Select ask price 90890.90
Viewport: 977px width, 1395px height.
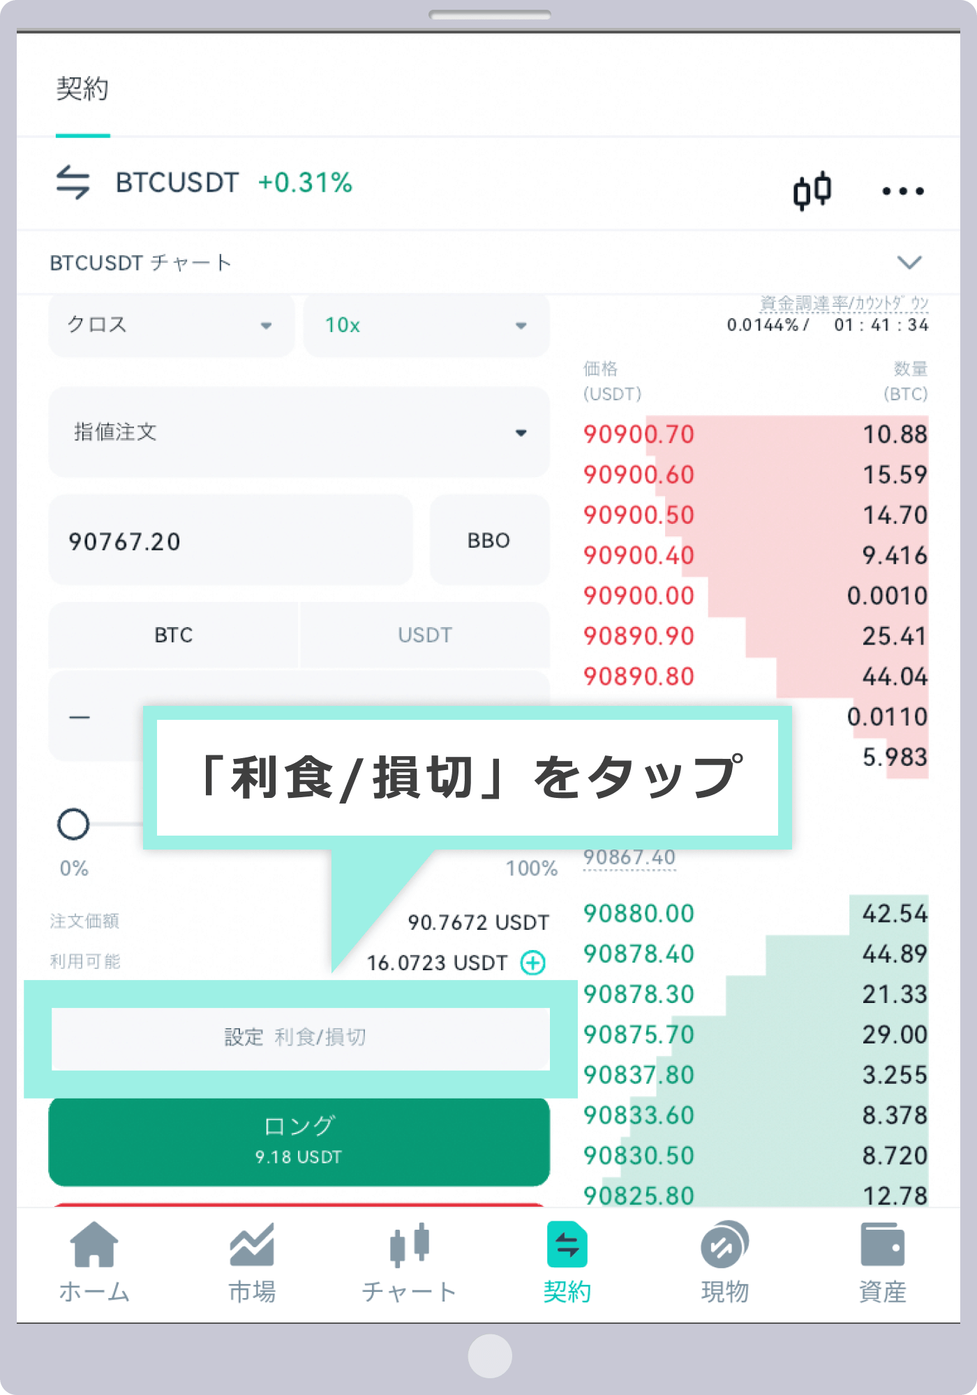pyautogui.click(x=639, y=637)
